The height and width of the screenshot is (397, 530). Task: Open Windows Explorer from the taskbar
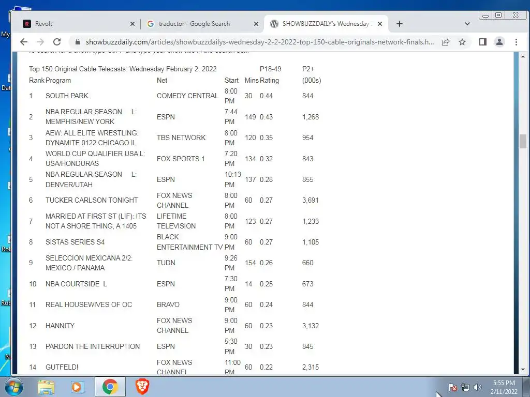pyautogui.click(x=46, y=387)
